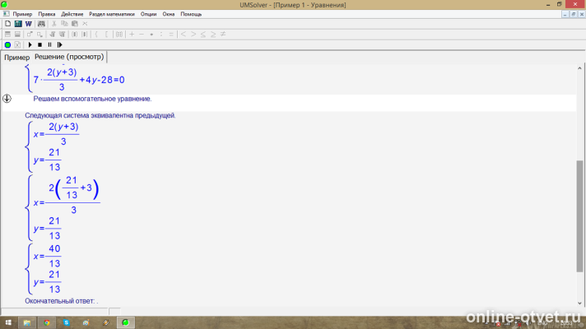Click the text Следующая система эквивалентна предыдущей
Viewport: 586px width, 329px height.
100,115
